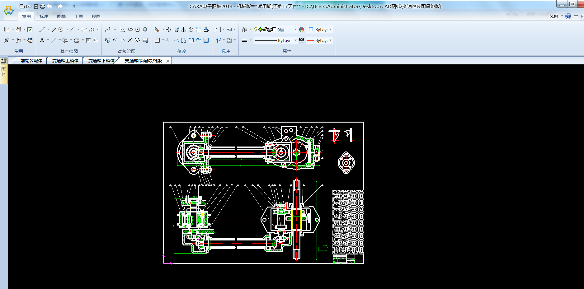Open the color wheel picker
Image resolution: width=584 pixels, height=289 pixels.
click(302, 30)
